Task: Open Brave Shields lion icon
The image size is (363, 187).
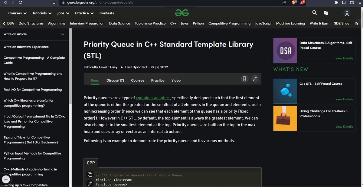Action: (x=294, y=2)
